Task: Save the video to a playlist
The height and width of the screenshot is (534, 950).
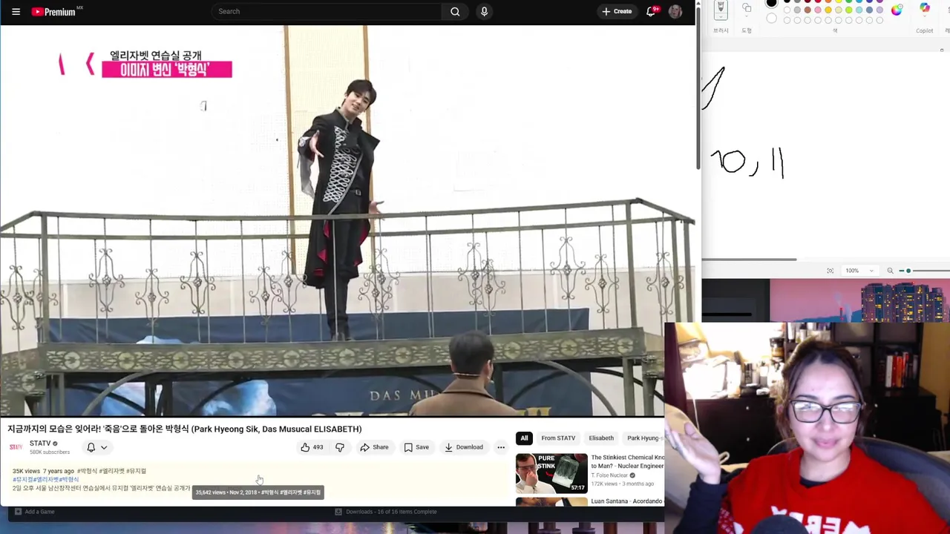Action: [416, 447]
